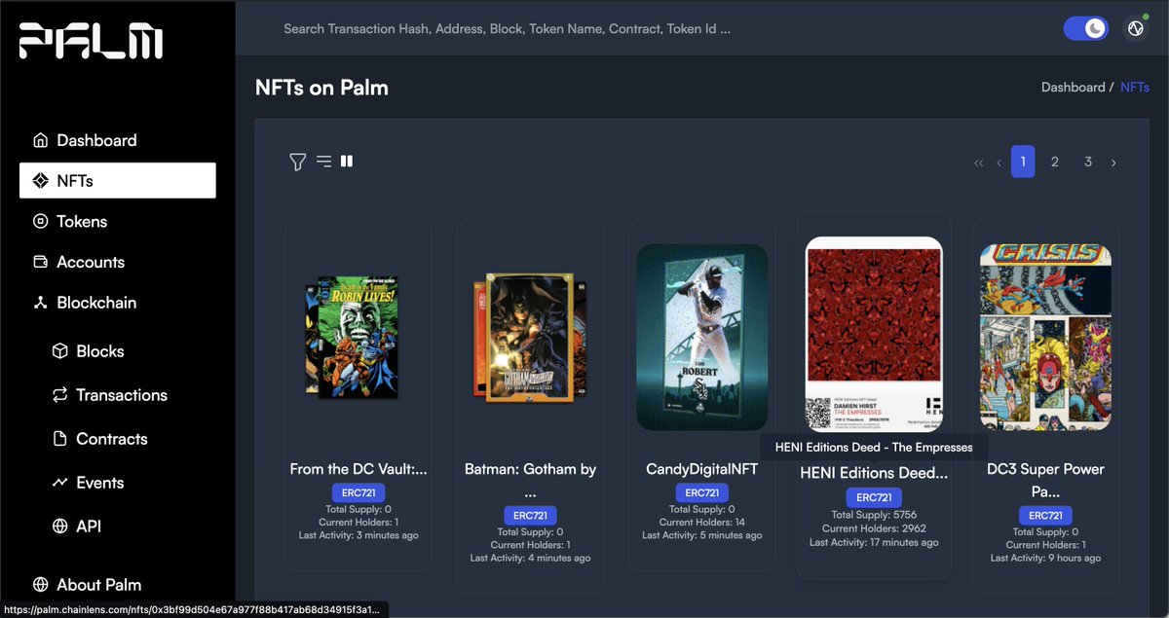1169x618 pixels.
Task: Click the Blocks cube icon
Action: coord(59,351)
